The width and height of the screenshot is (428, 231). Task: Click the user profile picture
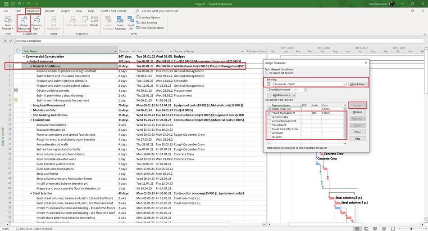392,4
